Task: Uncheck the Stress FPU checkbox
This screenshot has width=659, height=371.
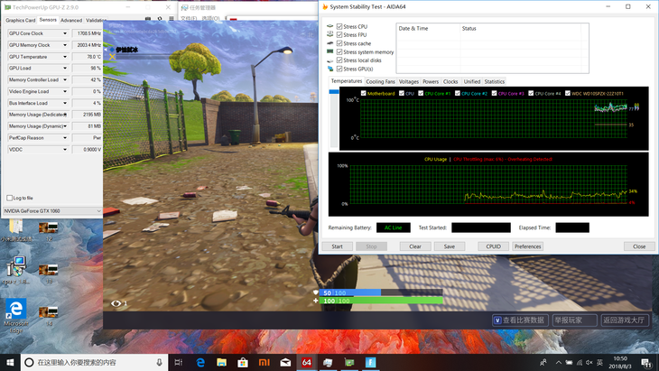Action: tap(339, 35)
